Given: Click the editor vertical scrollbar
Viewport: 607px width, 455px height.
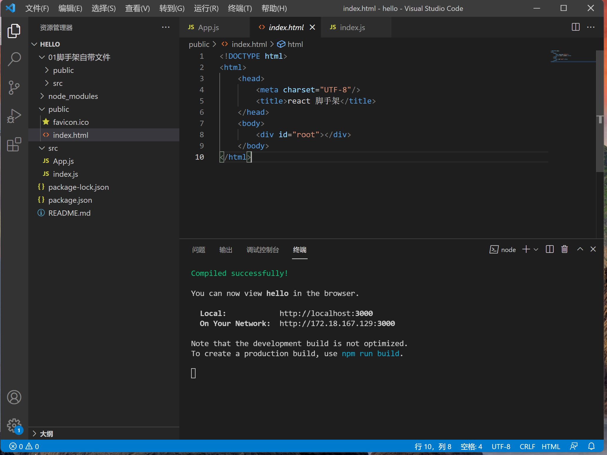Looking at the screenshot, I should pyautogui.click(x=600, y=111).
